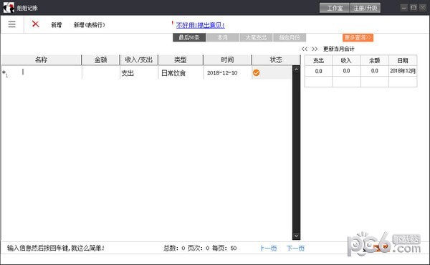This screenshot has height=265, width=430.
Task: Click the 0.0 value under 余额
Action: [x=375, y=71]
